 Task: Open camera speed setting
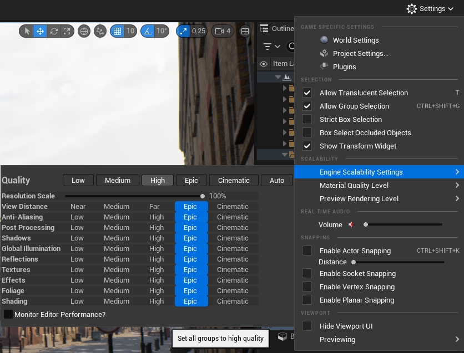coord(222,31)
